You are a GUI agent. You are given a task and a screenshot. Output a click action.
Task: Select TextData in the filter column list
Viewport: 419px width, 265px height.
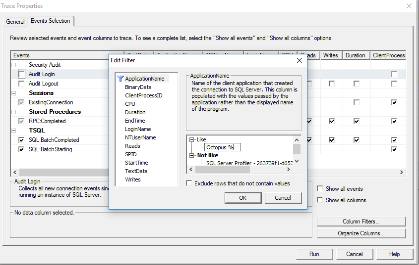(x=136, y=171)
